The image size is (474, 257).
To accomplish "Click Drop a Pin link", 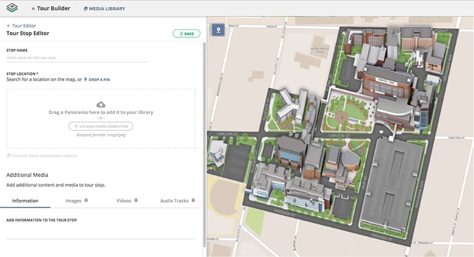I will [97, 79].
